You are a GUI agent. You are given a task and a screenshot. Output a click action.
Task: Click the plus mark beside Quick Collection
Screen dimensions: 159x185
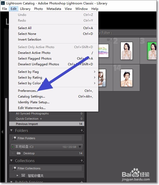click(x=41, y=119)
